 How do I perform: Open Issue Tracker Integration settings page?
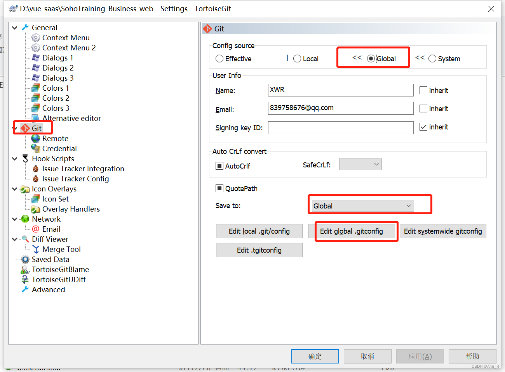[x=83, y=169]
